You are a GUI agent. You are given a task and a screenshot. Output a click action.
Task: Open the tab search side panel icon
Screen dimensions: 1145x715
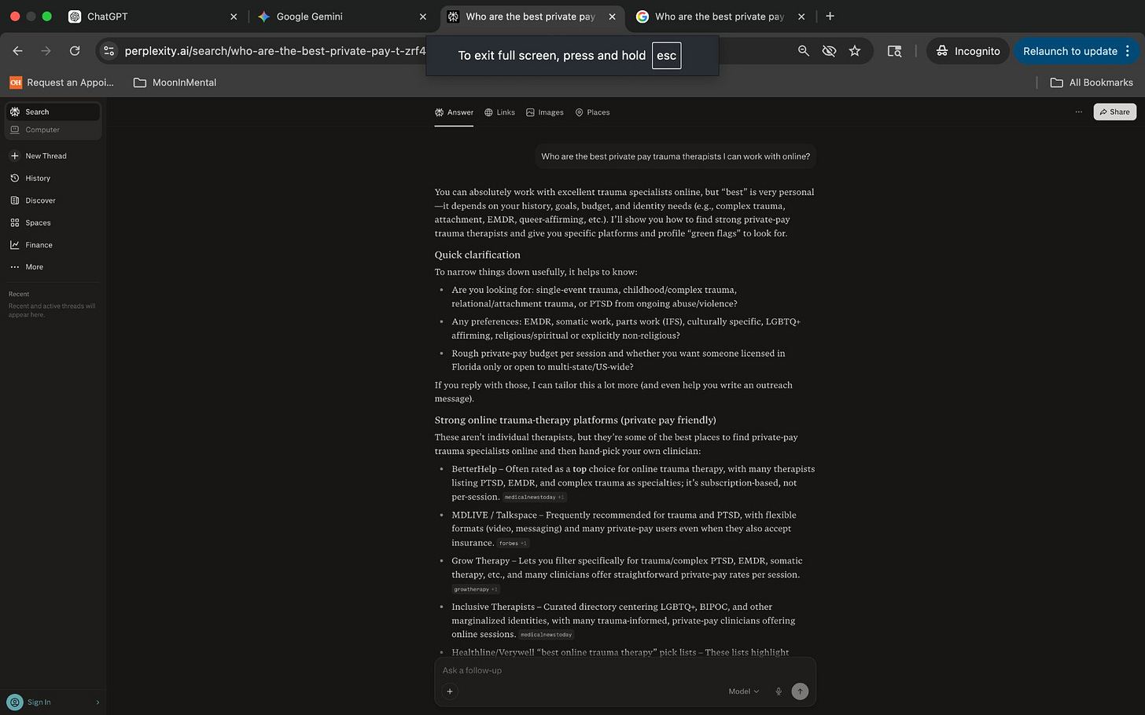click(x=895, y=51)
